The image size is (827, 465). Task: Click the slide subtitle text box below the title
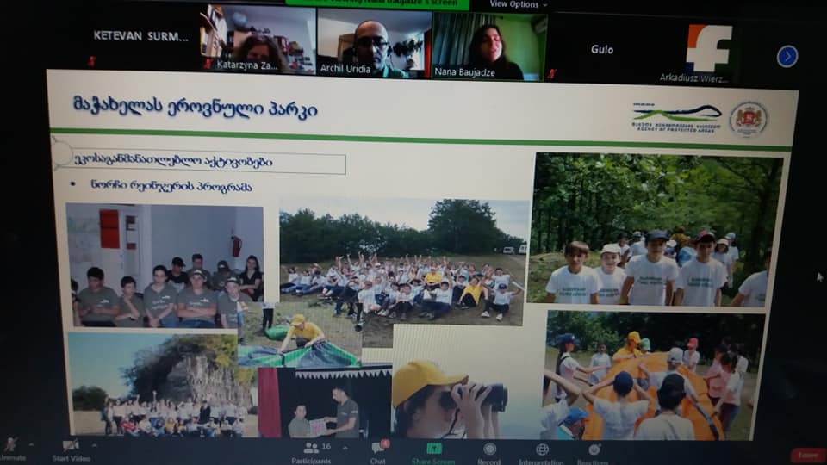201,162
